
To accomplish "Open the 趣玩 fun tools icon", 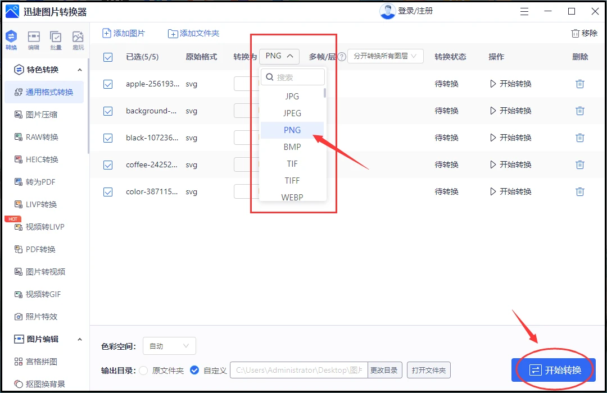I will (x=78, y=40).
